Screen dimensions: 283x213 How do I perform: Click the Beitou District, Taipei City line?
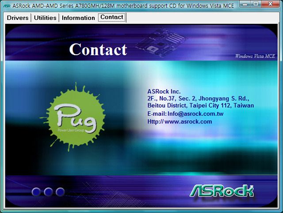(x=200, y=105)
